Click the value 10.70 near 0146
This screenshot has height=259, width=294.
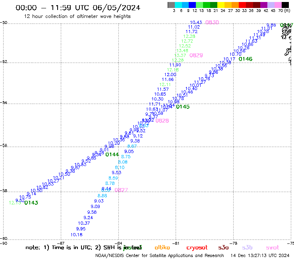pyautogui.click(x=236, y=54)
